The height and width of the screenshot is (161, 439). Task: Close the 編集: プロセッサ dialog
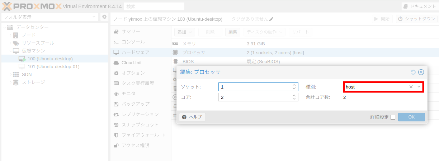421,72
